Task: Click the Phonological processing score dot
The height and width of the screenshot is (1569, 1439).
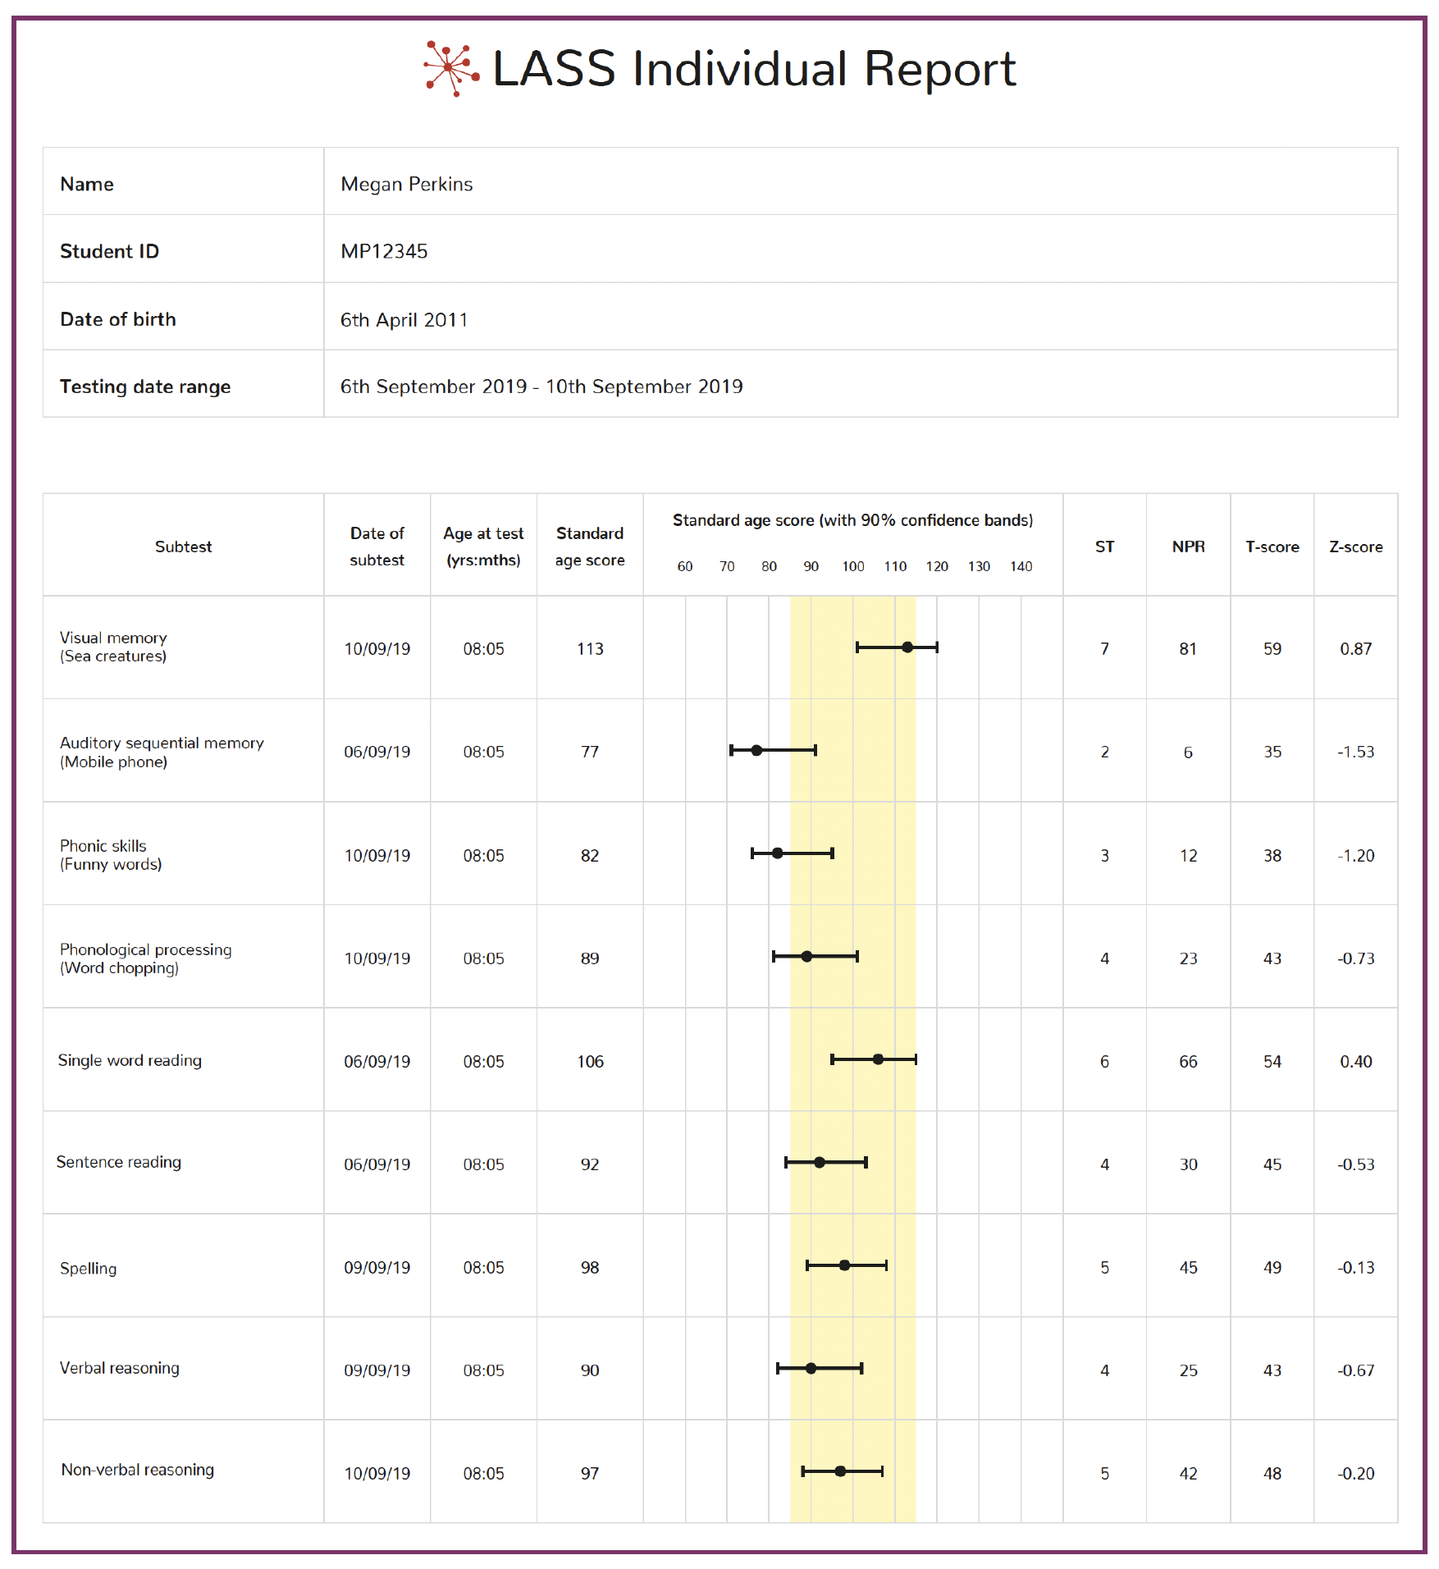Action: (806, 957)
